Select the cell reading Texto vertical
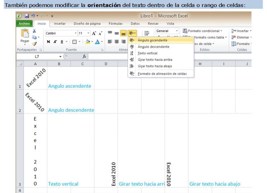267x193 pixels. point(59,150)
